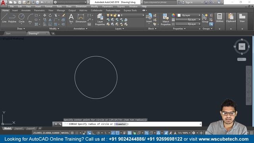The height and width of the screenshot is (143, 254).
Task: Select the Circle tool
Action: (21, 18)
